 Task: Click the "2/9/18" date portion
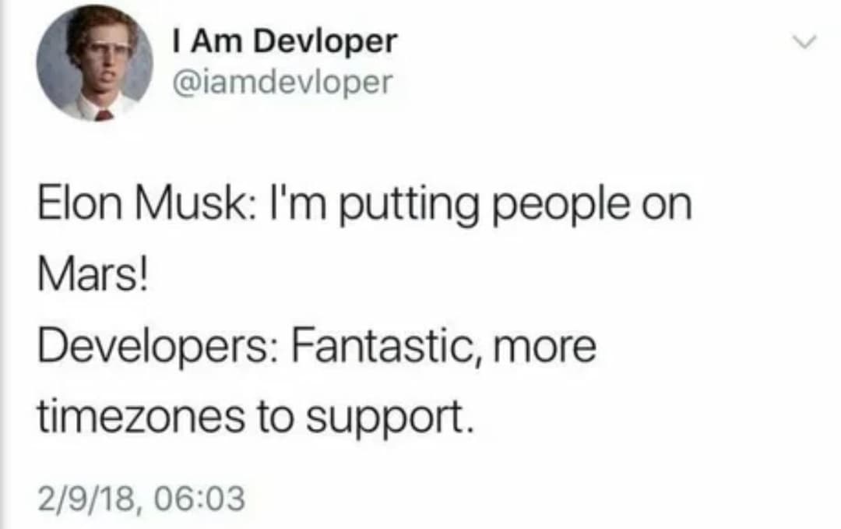pyautogui.click(x=87, y=499)
